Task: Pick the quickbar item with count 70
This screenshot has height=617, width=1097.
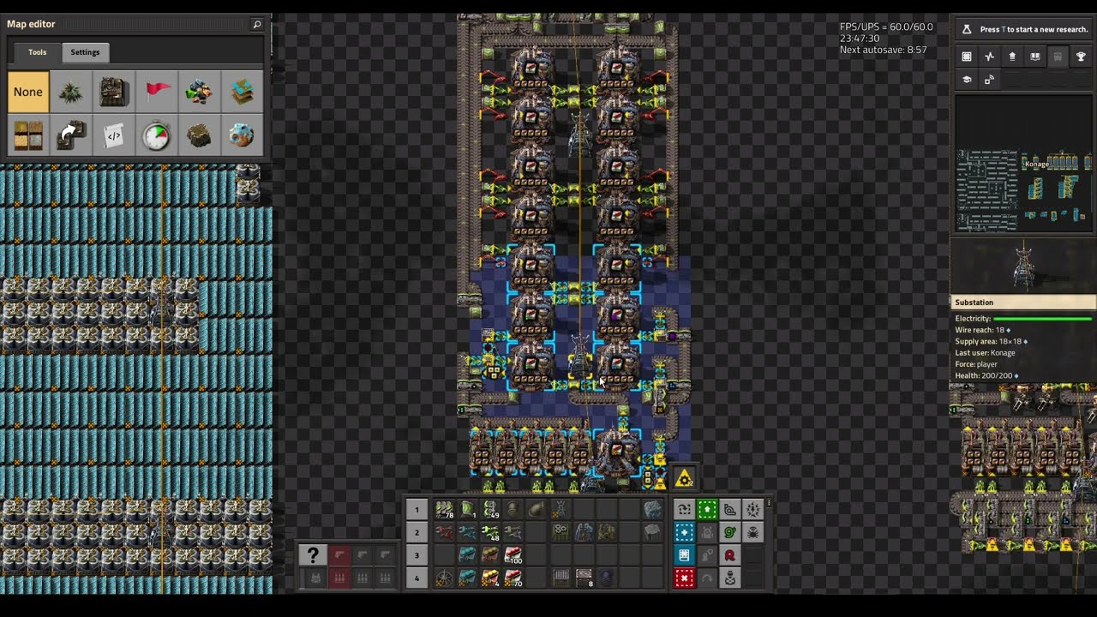Action: point(513,578)
